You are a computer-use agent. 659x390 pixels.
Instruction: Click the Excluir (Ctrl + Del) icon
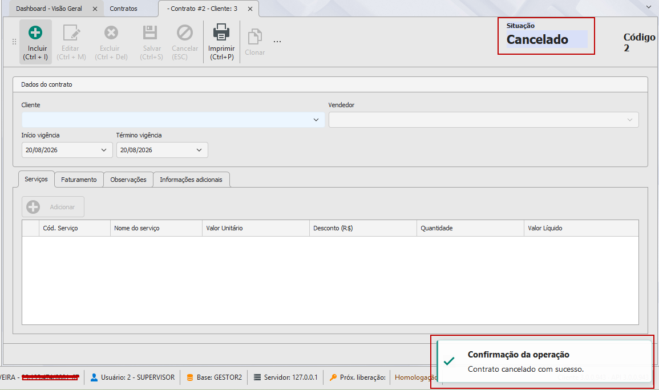(x=111, y=32)
